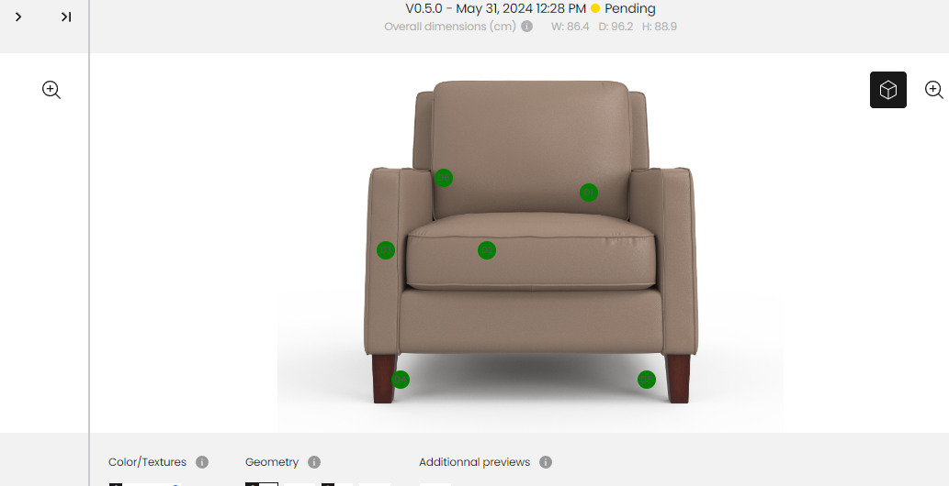949x486 pixels.
Task: Select the D2 marker on the seat cushion
Action: pyautogui.click(x=487, y=250)
